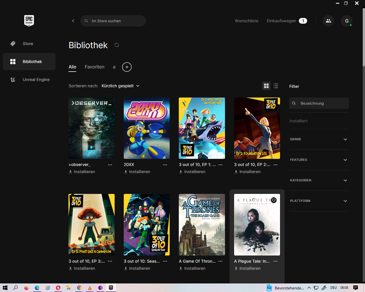Open the Wunschliste link
The width and height of the screenshot is (365, 292).
point(247,21)
